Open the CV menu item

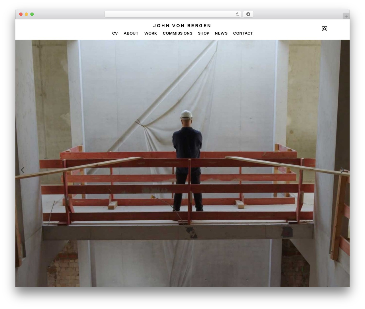tap(115, 33)
